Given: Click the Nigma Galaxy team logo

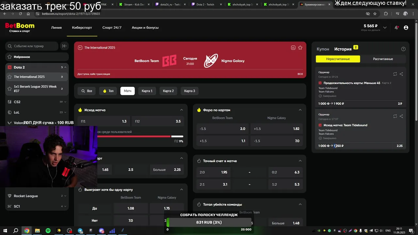Looking at the screenshot, I should [211, 61].
